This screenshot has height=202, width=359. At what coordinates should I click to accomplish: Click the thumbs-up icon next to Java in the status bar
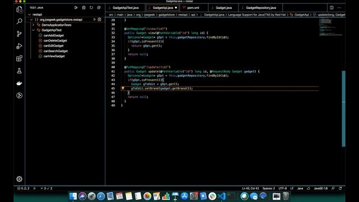pos(308,189)
